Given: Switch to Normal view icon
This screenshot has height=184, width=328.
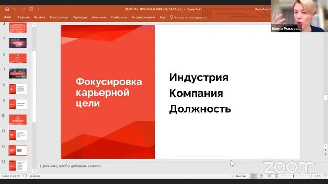Looking at the screenshot, I should [253, 176].
